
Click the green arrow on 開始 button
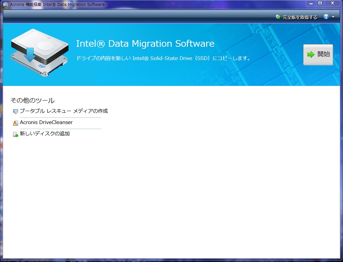pos(311,54)
